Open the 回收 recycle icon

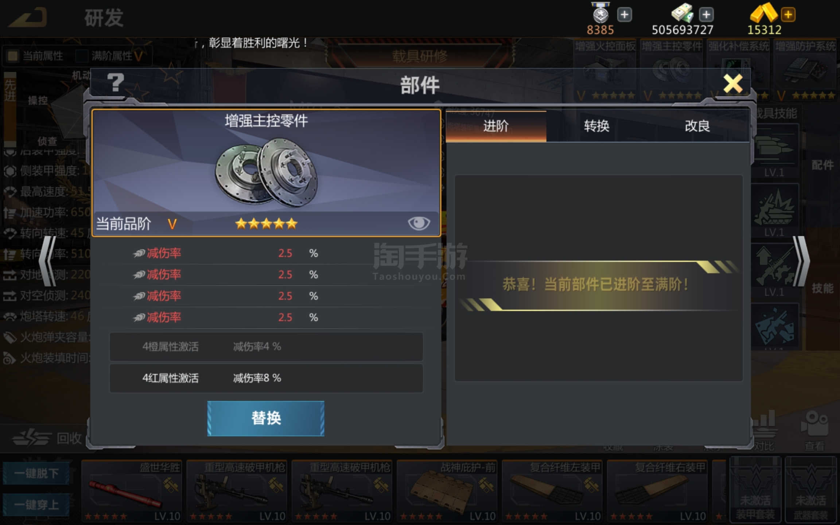click(47, 438)
